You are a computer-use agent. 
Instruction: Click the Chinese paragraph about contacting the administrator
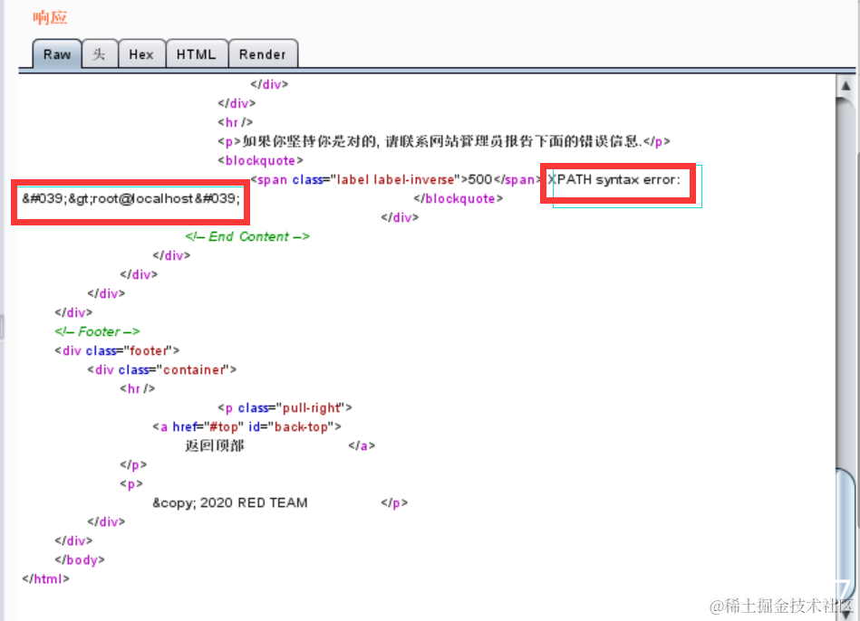(x=444, y=141)
